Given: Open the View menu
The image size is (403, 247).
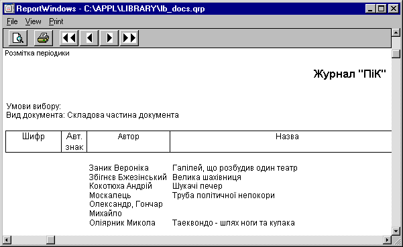Looking at the screenshot, I should tap(33, 21).
